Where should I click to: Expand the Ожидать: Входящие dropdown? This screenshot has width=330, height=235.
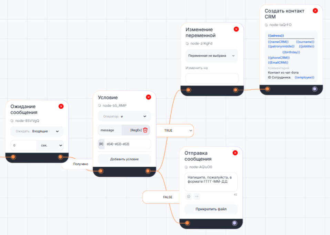coord(37,131)
